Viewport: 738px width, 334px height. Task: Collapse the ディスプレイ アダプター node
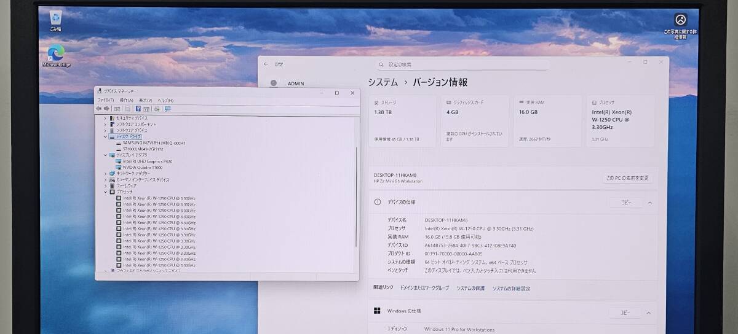tap(105, 155)
